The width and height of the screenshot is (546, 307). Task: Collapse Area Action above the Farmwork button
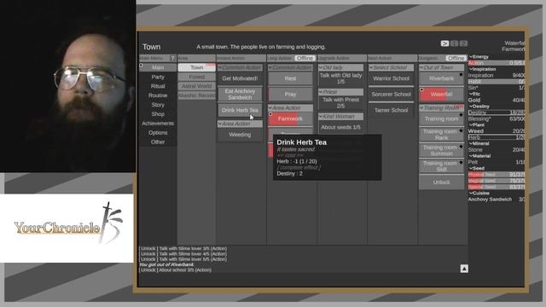tap(290, 108)
